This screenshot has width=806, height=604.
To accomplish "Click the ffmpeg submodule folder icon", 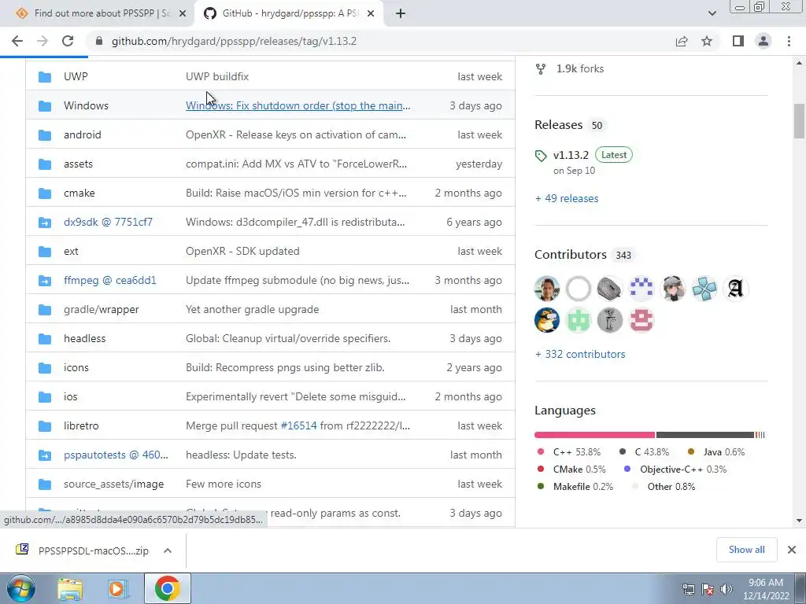I will (45, 281).
